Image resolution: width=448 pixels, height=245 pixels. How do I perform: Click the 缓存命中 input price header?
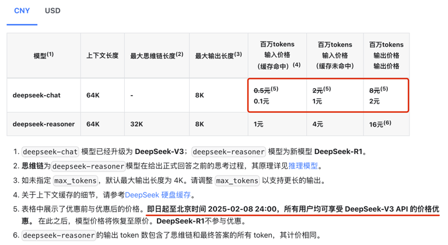coord(277,55)
